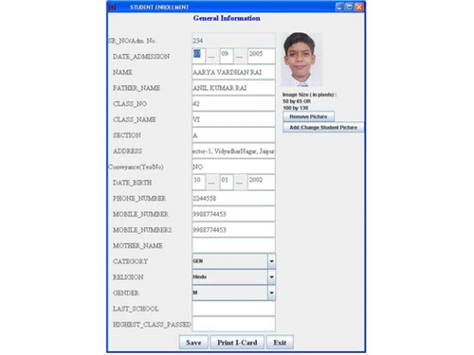Minimize the Student Enrollment window
Image resolution: width=474 pixels, height=355 pixels.
click(x=339, y=7)
